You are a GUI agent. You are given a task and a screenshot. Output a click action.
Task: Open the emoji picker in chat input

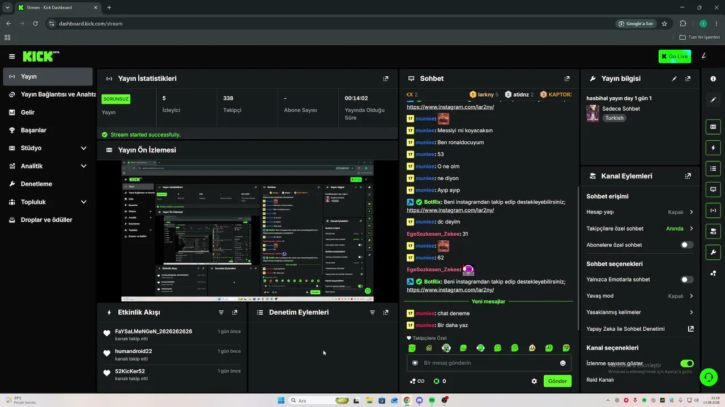[562, 363]
